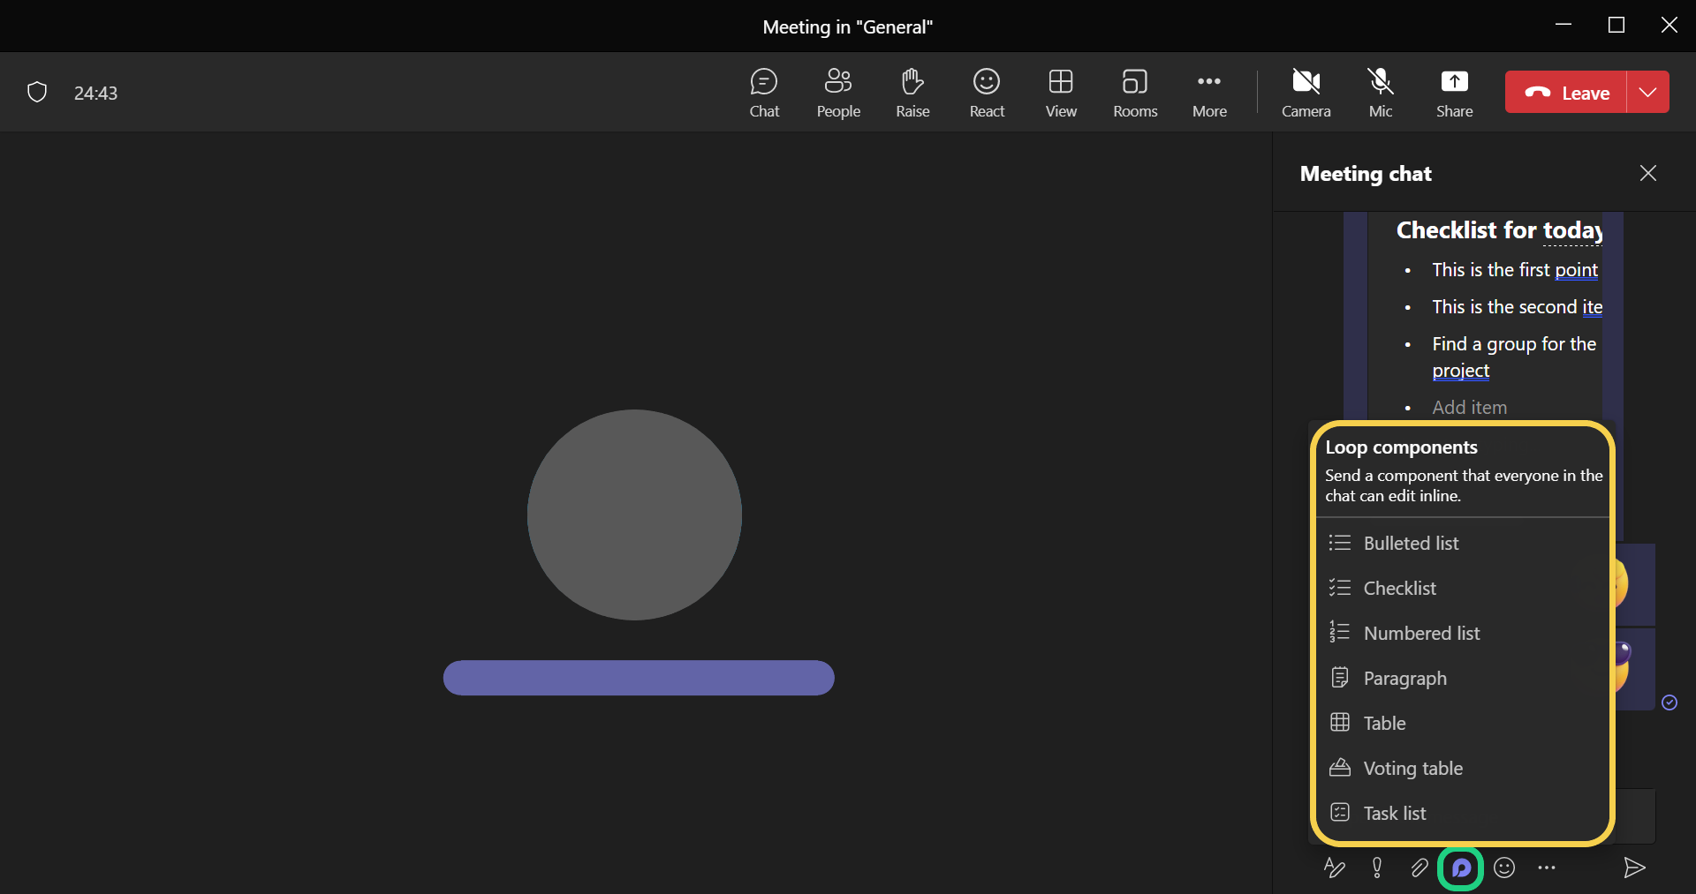Expand the Leave options dropdown arrow

(x=1647, y=93)
